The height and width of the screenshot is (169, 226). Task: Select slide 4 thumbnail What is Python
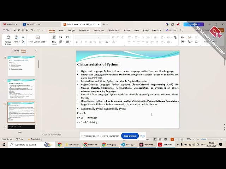21,89
